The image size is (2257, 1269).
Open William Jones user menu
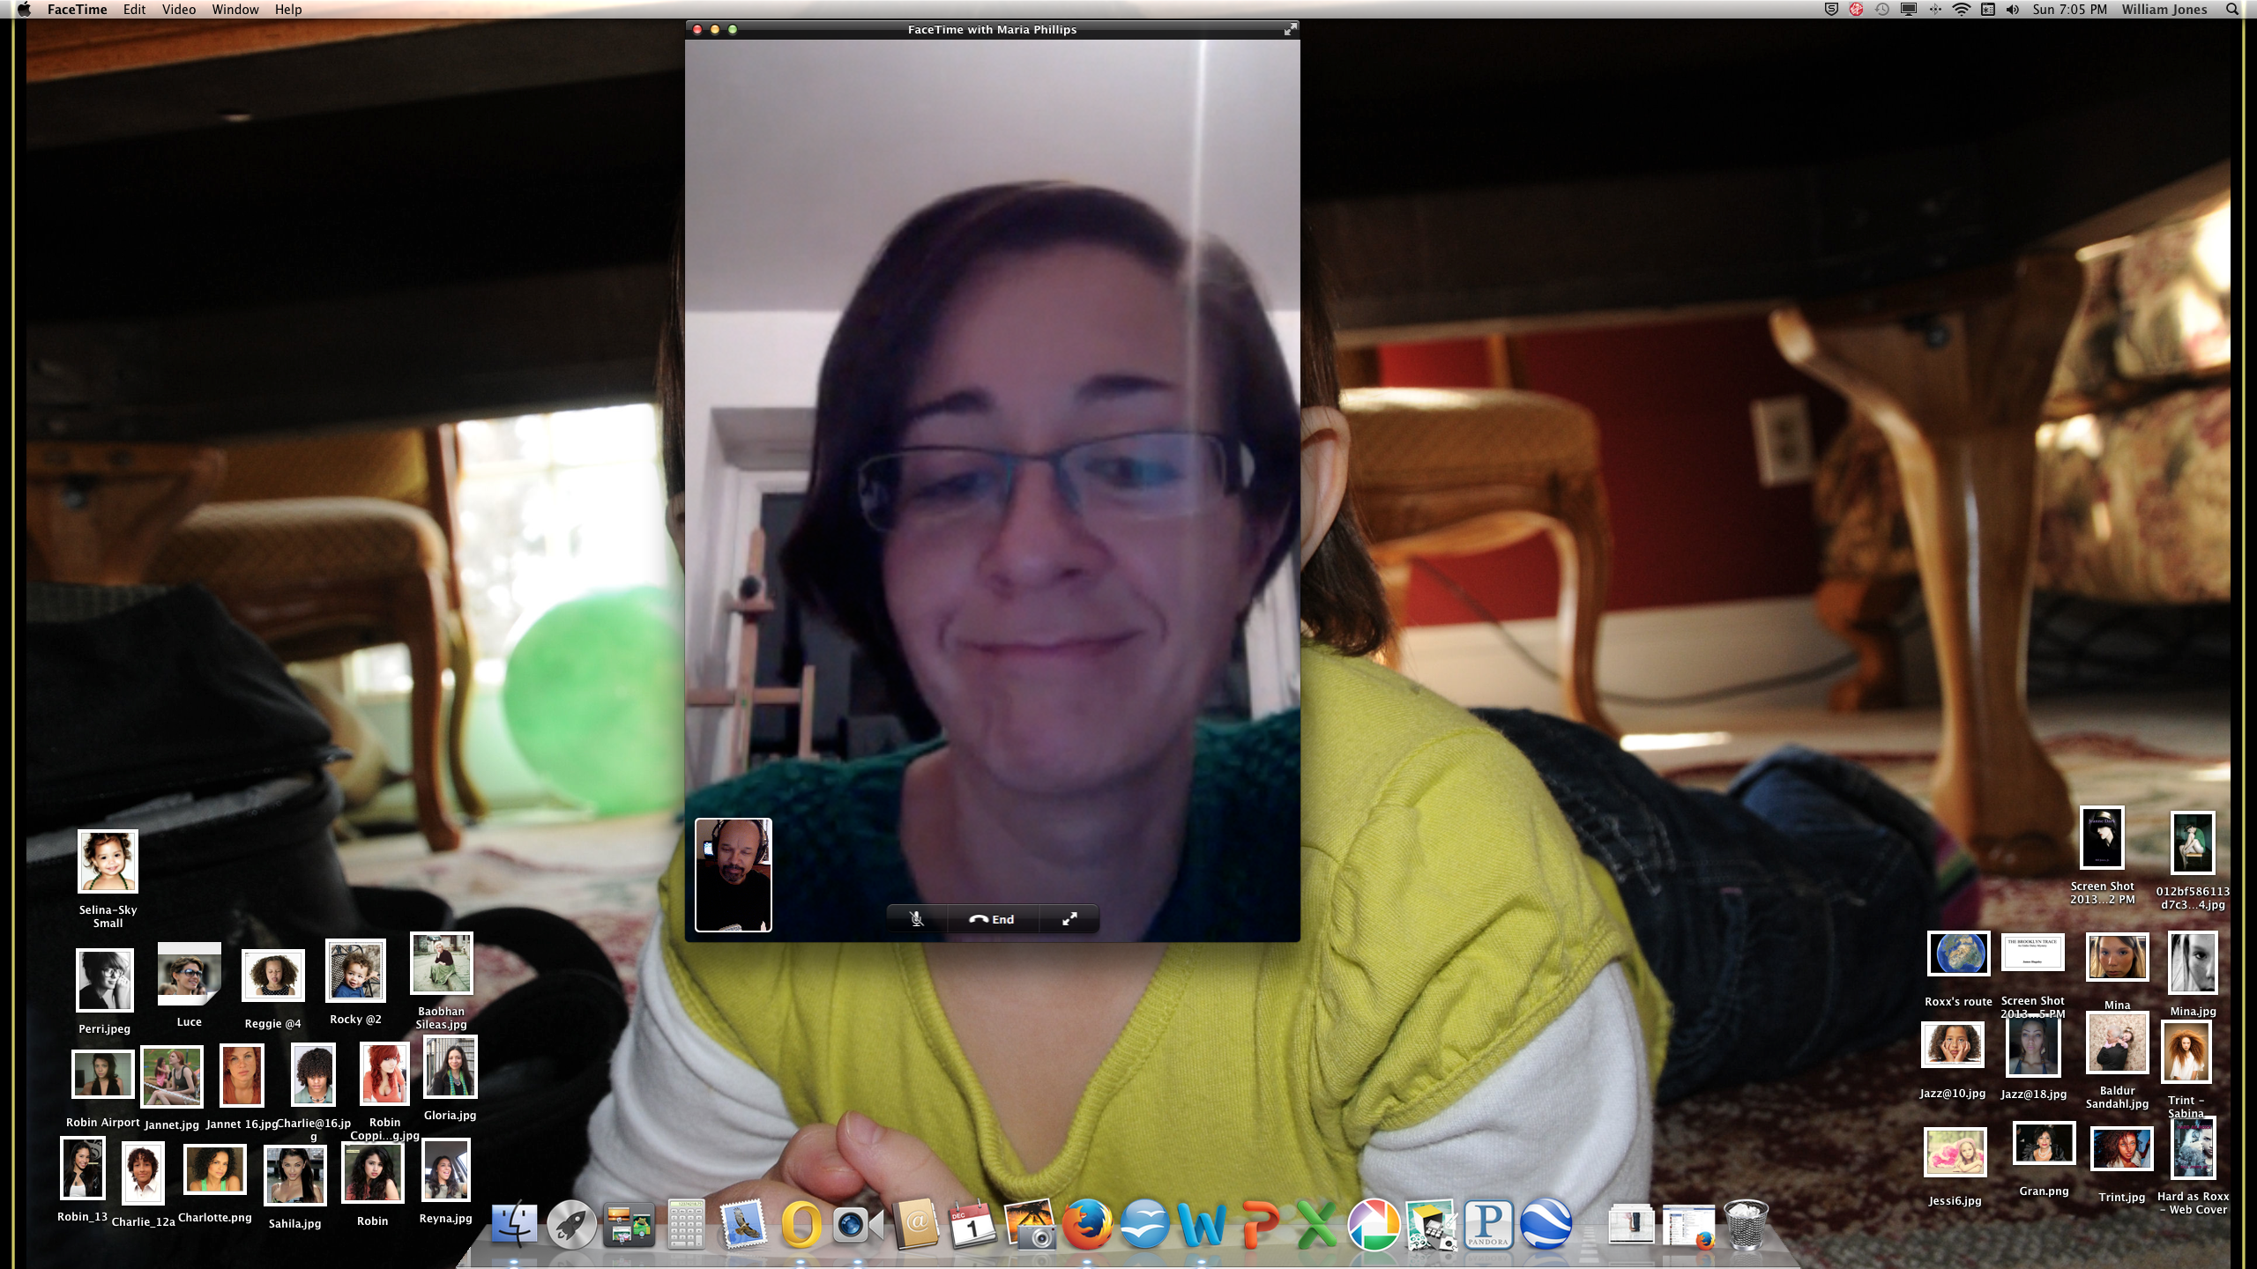2164,9
